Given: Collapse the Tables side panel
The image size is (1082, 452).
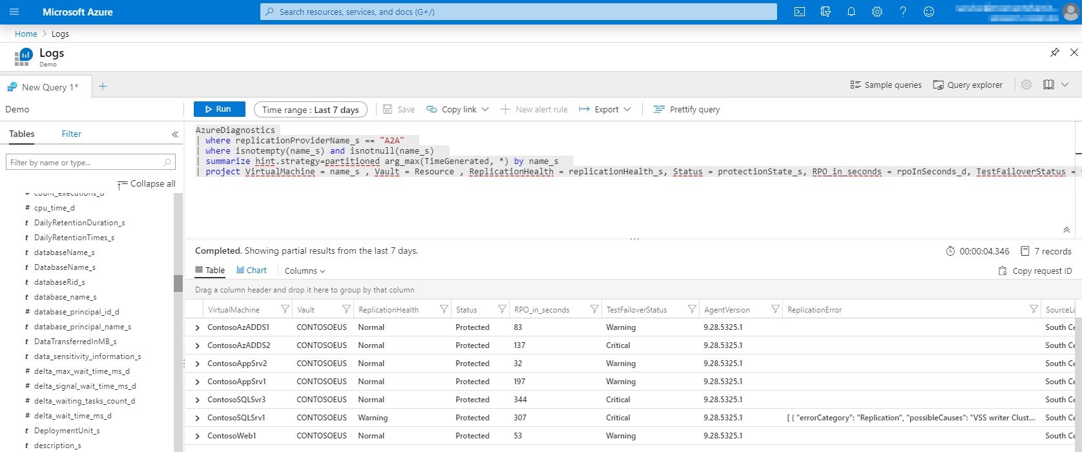Looking at the screenshot, I should coord(175,134).
